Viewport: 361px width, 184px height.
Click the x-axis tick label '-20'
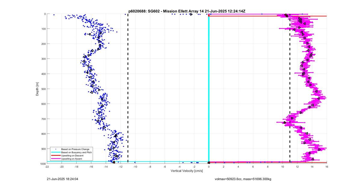click(62, 167)
